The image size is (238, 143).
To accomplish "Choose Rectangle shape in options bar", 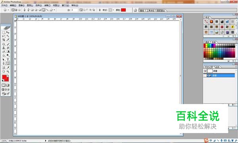I will pyautogui.click(x=32, y=10).
